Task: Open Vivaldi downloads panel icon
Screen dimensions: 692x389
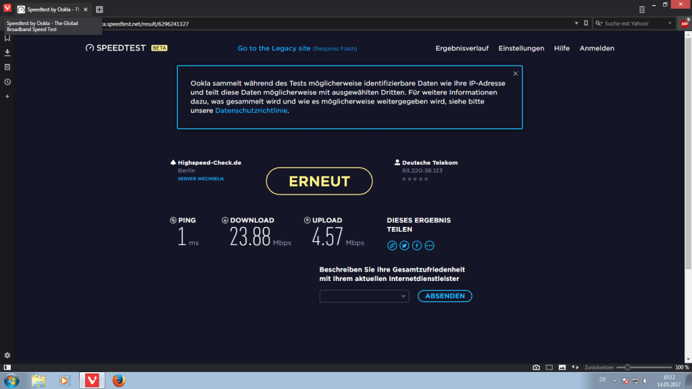Action: pyautogui.click(x=7, y=53)
